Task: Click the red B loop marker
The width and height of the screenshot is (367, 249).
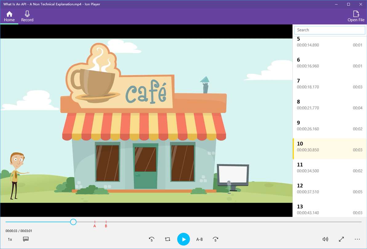Action: click(x=106, y=224)
